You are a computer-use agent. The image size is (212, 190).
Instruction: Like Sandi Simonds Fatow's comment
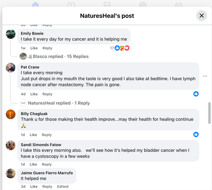tap(33, 165)
